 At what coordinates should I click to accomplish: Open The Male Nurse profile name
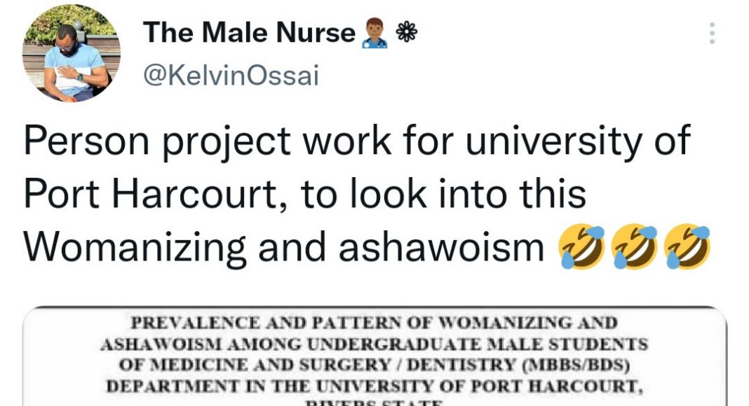[249, 32]
